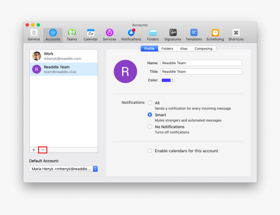
Task: Select the No Notifications radio button
Action: [150, 127]
